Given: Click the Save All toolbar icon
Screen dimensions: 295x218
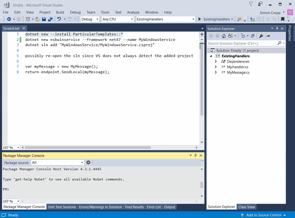Looking at the screenshot, I should coord(50,19).
